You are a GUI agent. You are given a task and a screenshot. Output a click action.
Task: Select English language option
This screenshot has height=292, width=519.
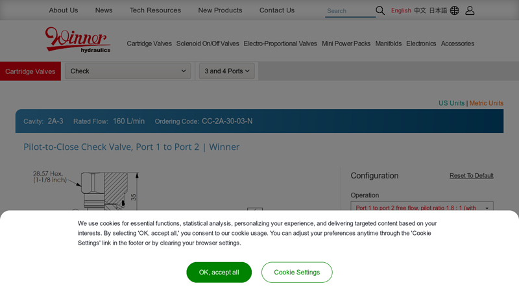(401, 10)
